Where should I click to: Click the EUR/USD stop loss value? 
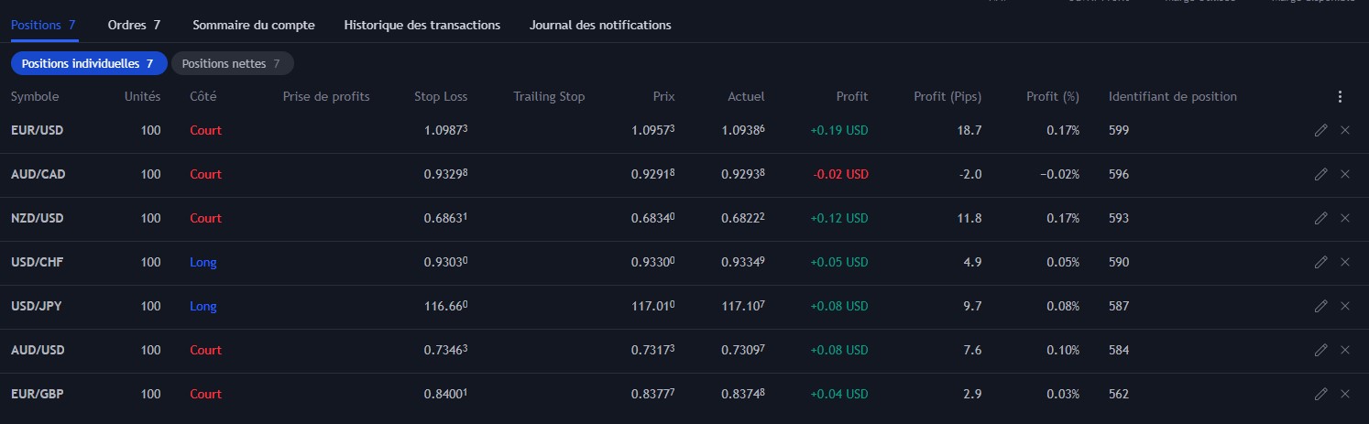click(x=445, y=130)
